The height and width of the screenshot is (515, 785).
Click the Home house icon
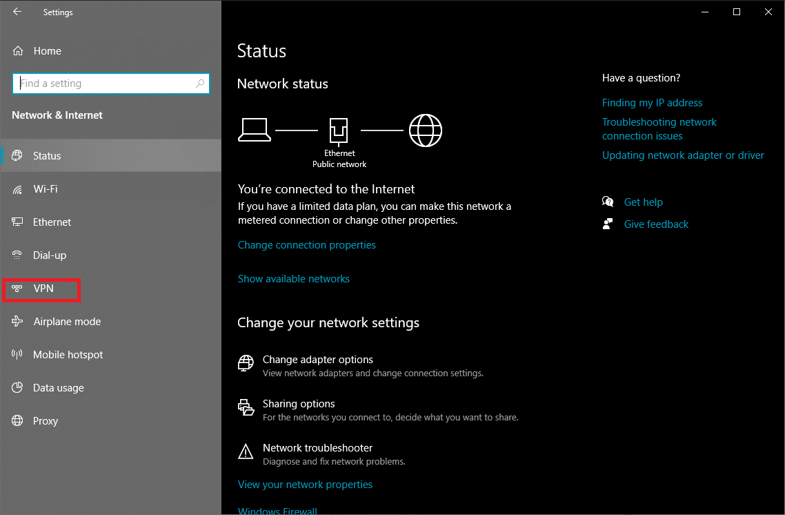[18, 50]
